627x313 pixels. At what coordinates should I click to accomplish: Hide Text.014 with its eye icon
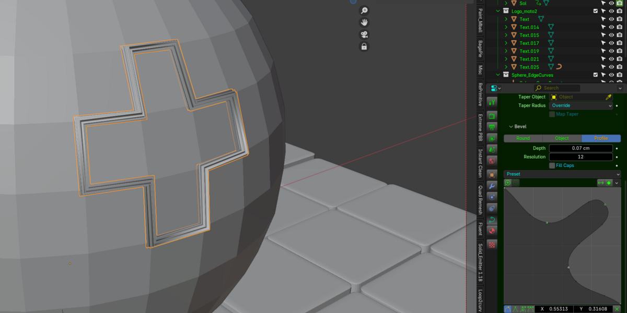611,27
